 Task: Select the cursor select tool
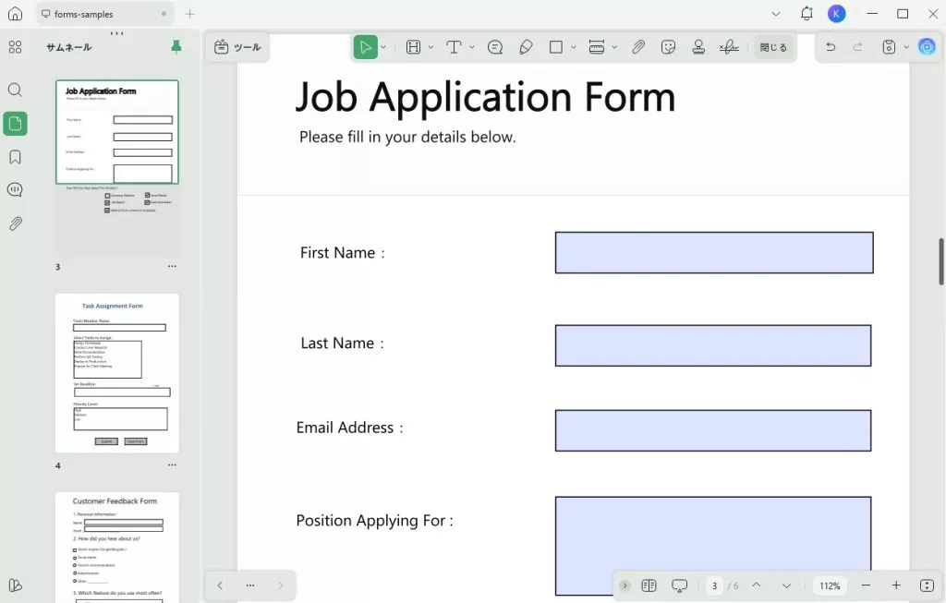(366, 47)
